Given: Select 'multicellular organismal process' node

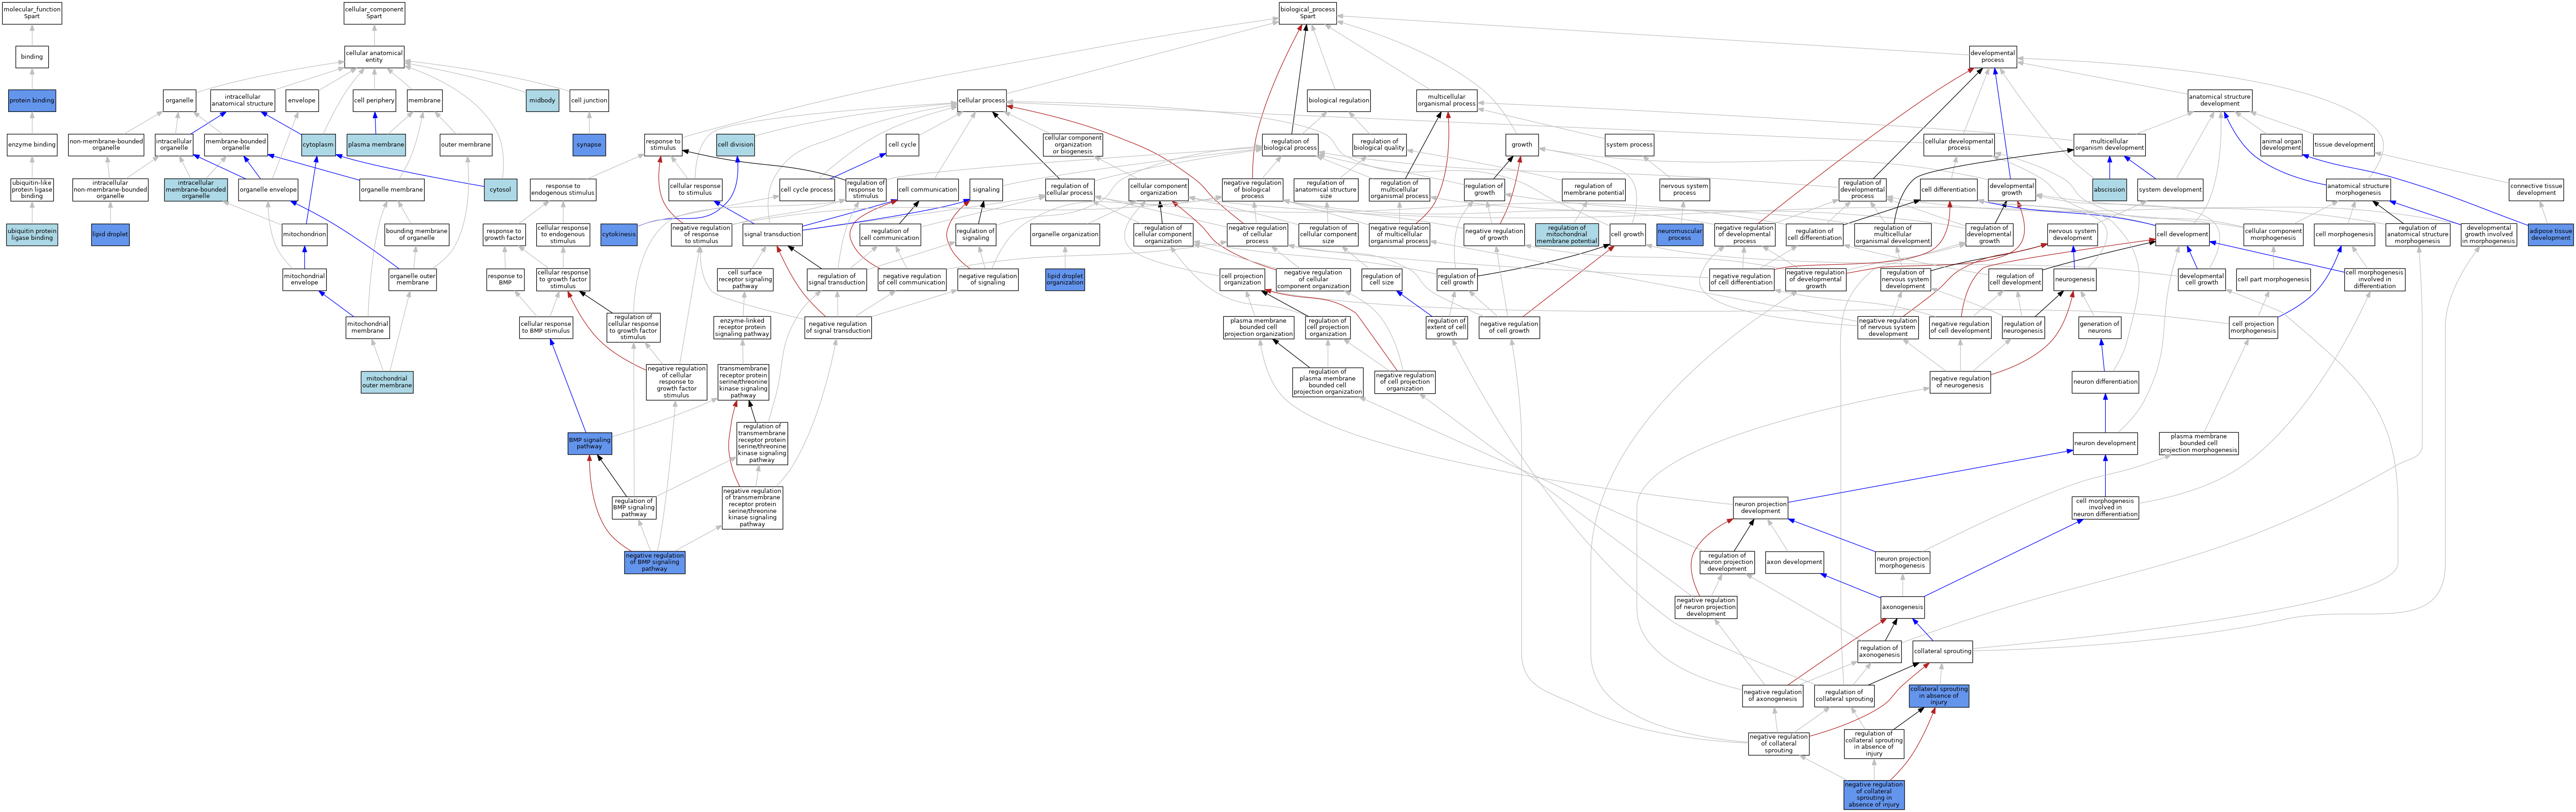Looking at the screenshot, I should coord(1447,100).
